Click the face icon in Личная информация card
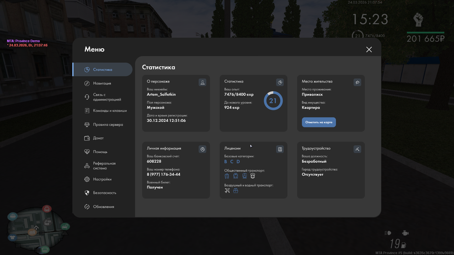454x255 pixels. pyautogui.click(x=203, y=149)
